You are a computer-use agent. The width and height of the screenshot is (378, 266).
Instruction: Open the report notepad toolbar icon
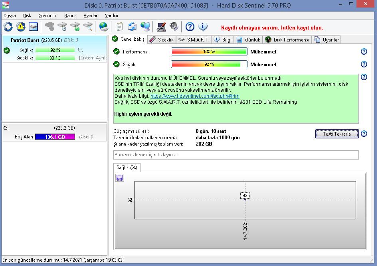click(119, 27)
